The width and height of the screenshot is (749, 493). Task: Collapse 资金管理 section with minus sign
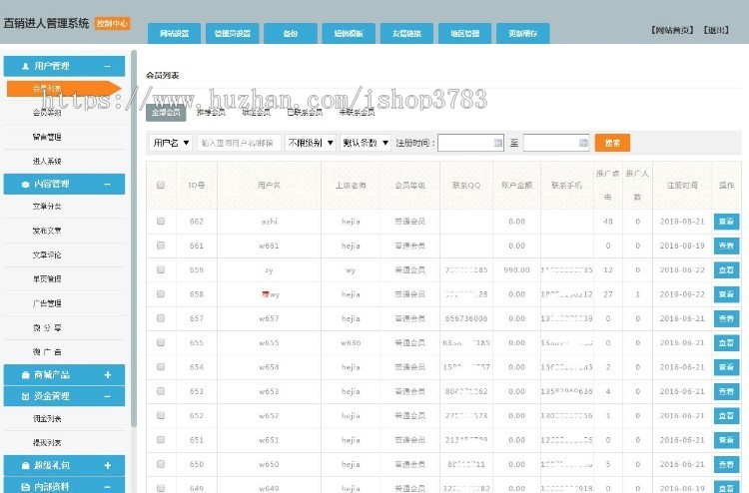(x=108, y=396)
